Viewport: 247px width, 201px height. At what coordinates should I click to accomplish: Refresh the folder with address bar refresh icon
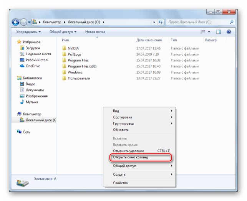click(161, 22)
